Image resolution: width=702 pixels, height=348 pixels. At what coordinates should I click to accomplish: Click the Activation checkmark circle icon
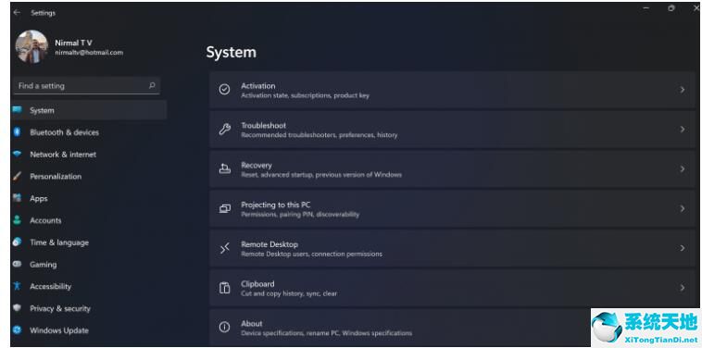coord(224,90)
